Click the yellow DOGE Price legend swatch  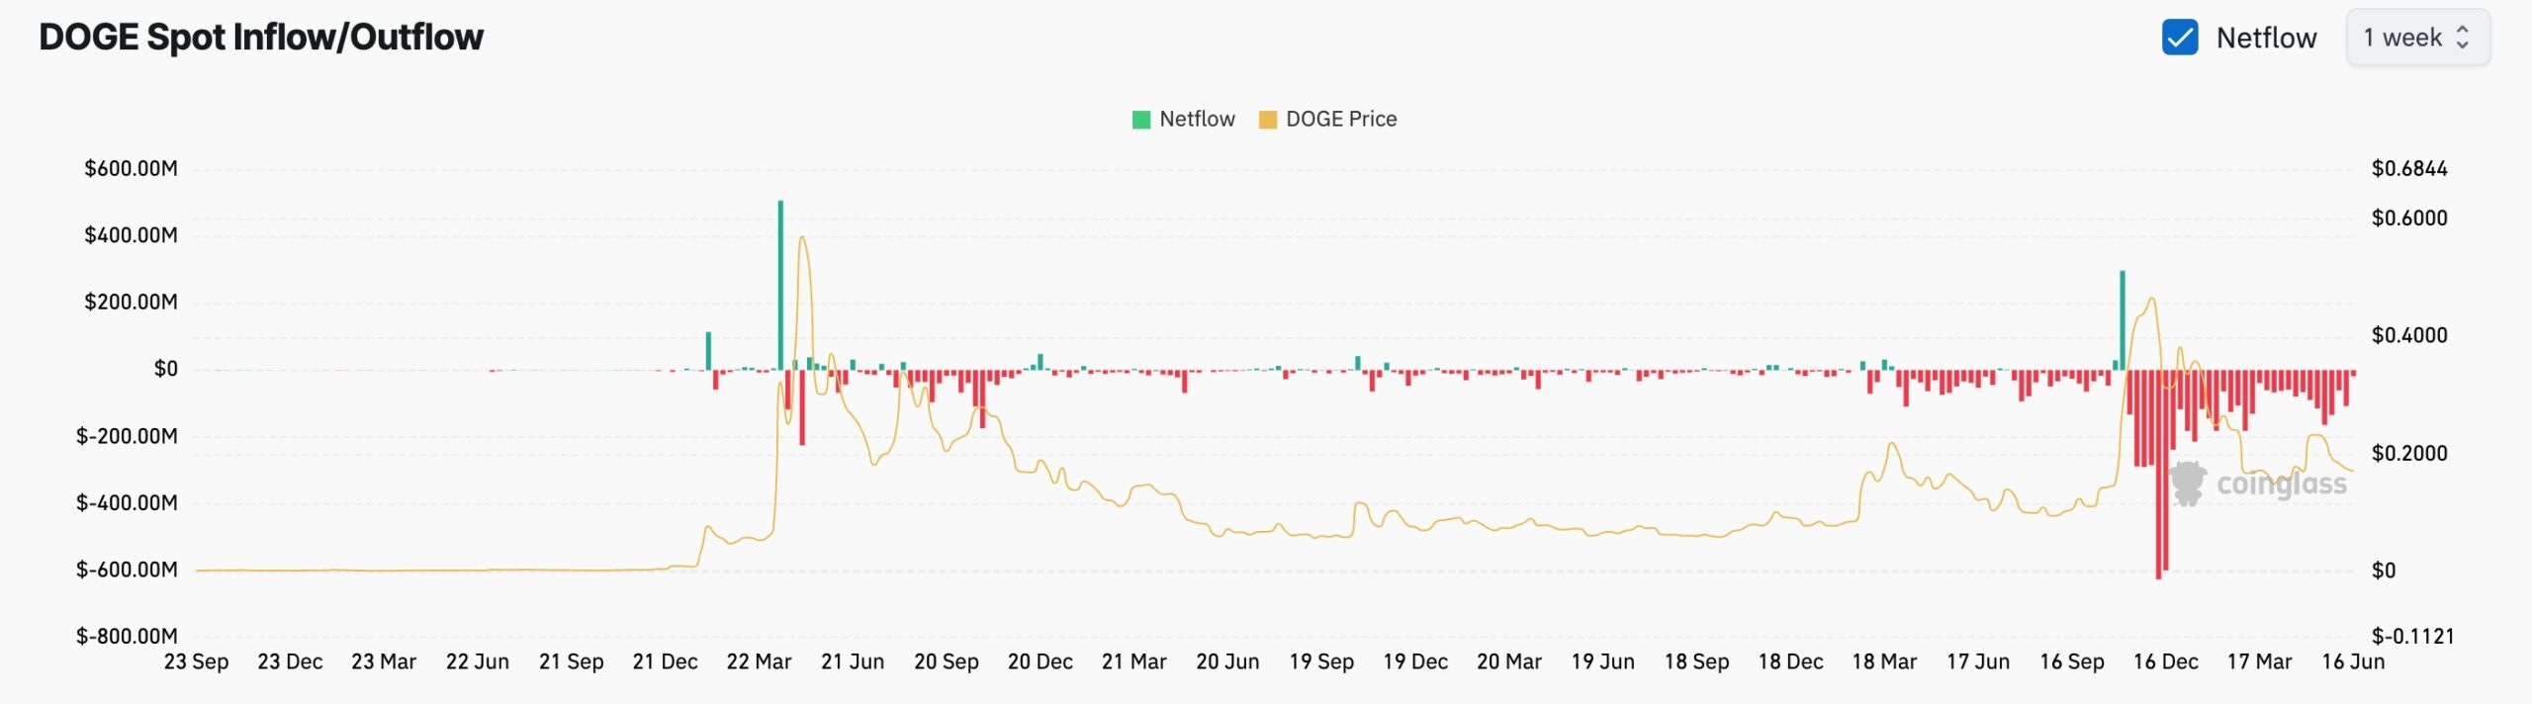click(1267, 120)
